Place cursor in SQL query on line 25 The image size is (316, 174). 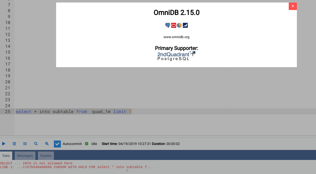click(74, 112)
